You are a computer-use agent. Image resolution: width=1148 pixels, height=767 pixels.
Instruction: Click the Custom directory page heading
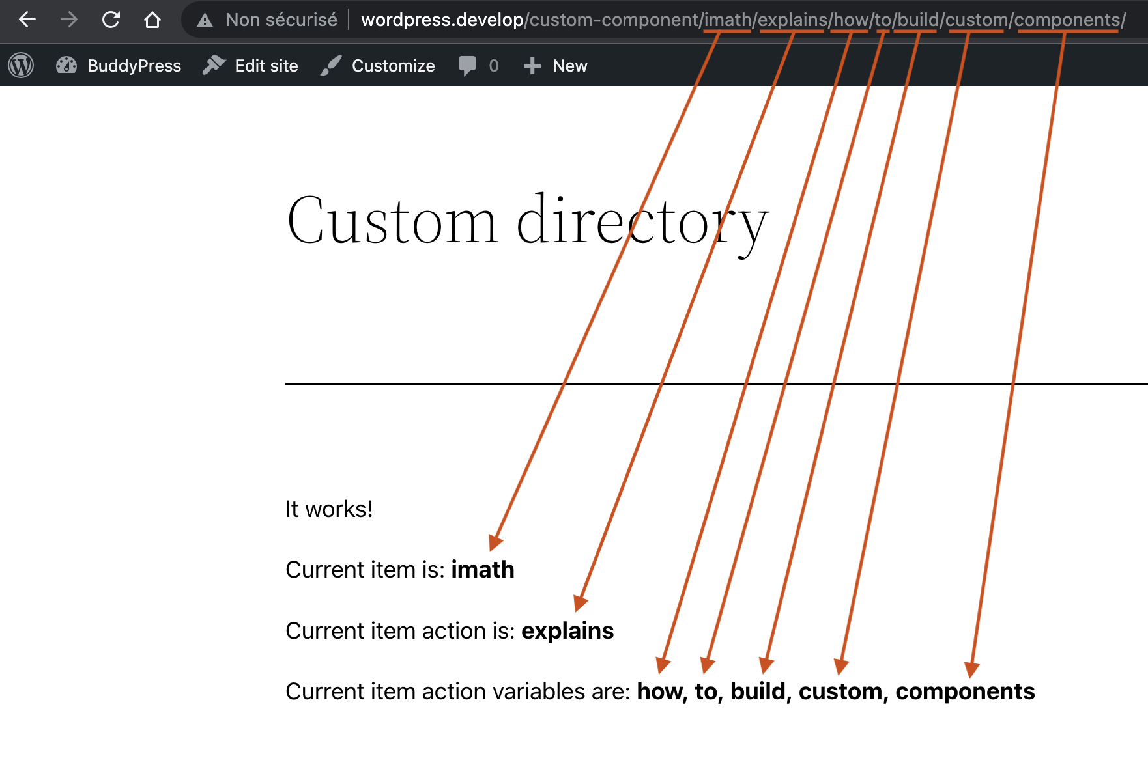[x=528, y=221]
